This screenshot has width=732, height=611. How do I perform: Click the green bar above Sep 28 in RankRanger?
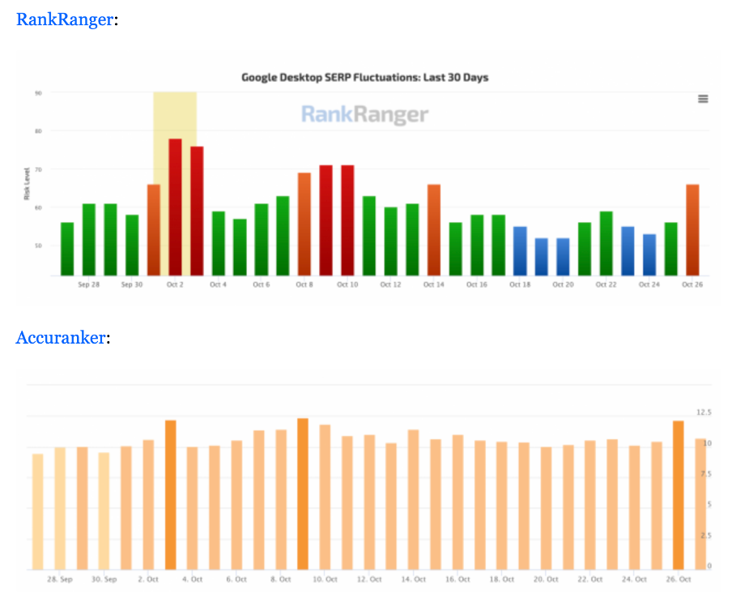tap(89, 240)
